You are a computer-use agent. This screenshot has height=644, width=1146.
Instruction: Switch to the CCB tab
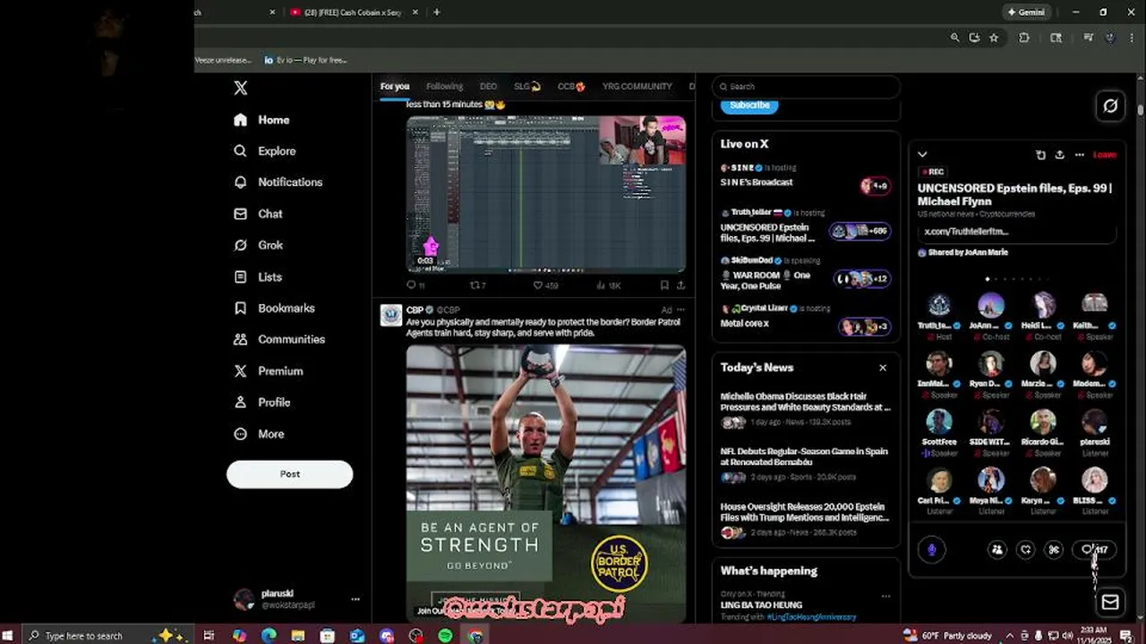click(571, 87)
